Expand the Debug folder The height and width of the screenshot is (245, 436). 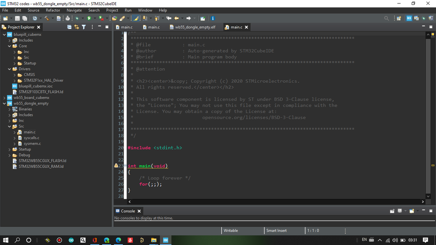pos(10,155)
